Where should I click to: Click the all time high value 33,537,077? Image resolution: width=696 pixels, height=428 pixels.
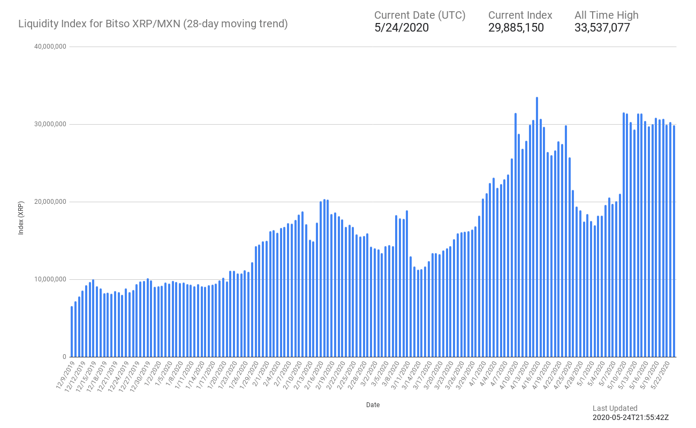602,28
